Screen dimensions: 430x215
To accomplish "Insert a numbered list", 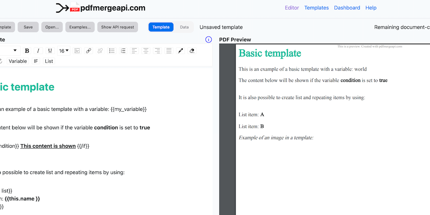I will coord(123,51).
